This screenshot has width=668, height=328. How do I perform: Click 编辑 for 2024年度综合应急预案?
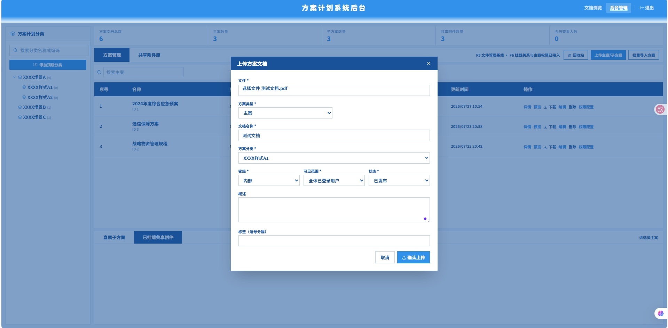[562, 107]
